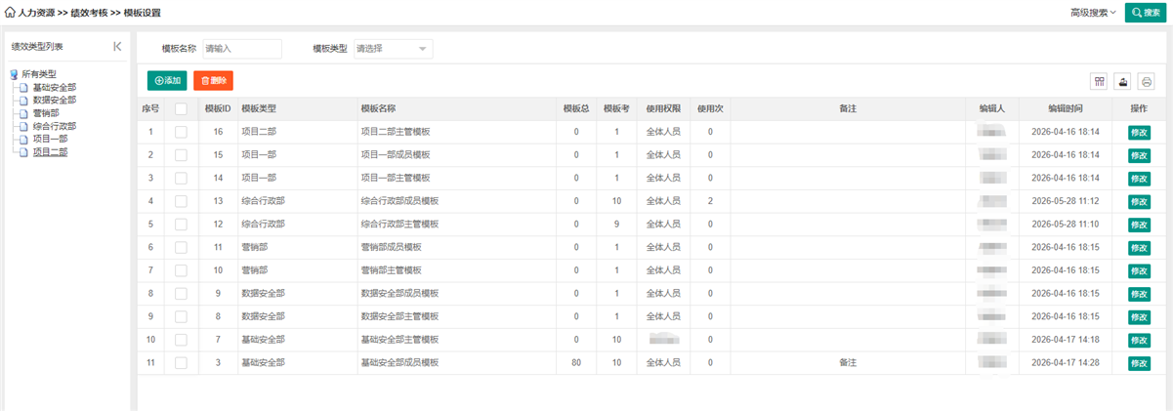This screenshot has height=411, width=1173.
Task: Click 修改 for 综合行政部成员模板
Action: [1139, 201]
